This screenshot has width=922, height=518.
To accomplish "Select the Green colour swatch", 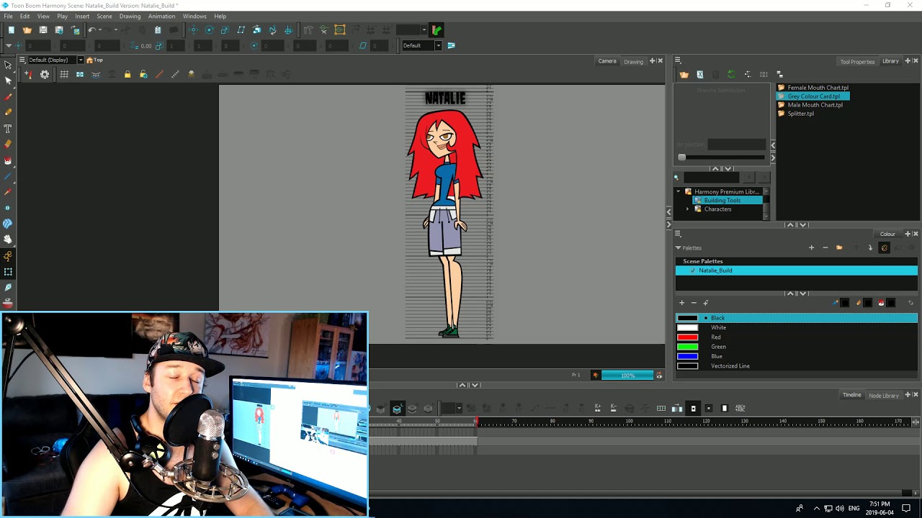I will click(688, 347).
